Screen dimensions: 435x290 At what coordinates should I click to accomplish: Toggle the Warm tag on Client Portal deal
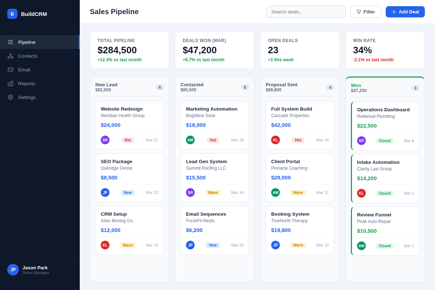pos(298,192)
